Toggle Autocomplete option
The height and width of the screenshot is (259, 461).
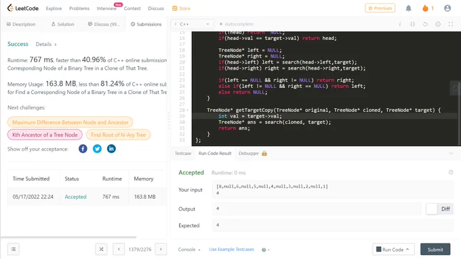(x=237, y=24)
